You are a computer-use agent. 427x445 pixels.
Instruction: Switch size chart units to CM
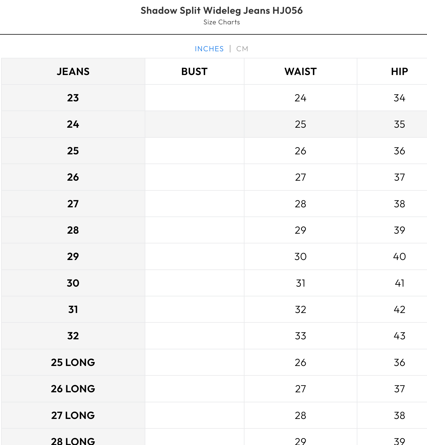pyautogui.click(x=242, y=49)
